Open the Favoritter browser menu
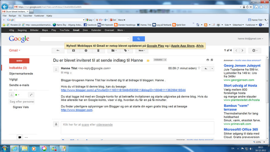 click(28, 16)
